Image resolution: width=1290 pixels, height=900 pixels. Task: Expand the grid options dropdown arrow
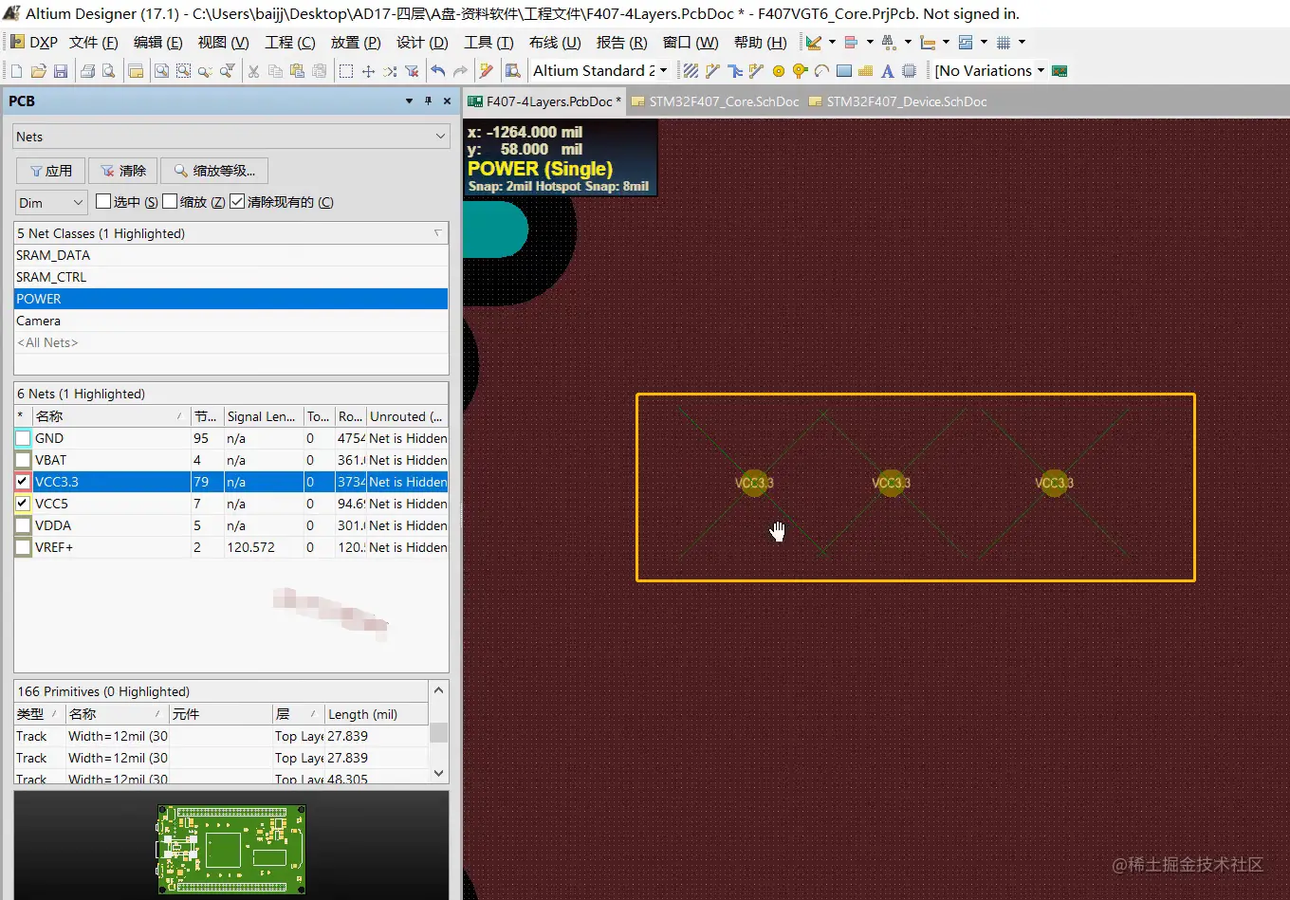1022,42
